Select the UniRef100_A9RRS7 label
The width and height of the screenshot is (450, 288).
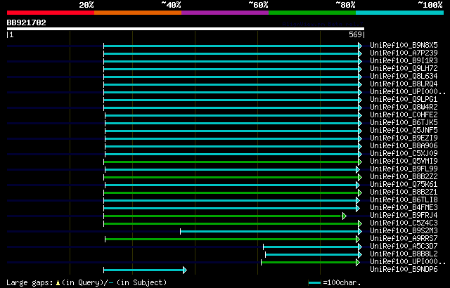(404, 239)
